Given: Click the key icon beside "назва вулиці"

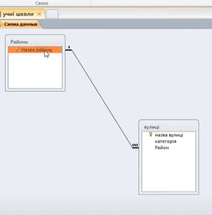Looking at the screenshot, I should [150, 135].
